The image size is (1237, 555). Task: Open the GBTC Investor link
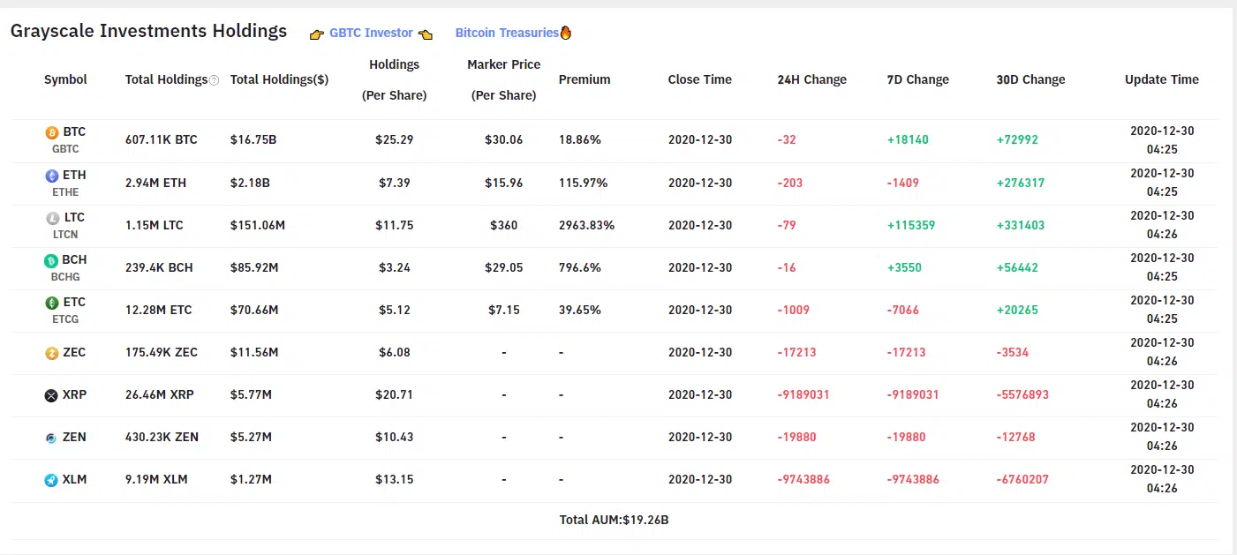[x=371, y=33]
